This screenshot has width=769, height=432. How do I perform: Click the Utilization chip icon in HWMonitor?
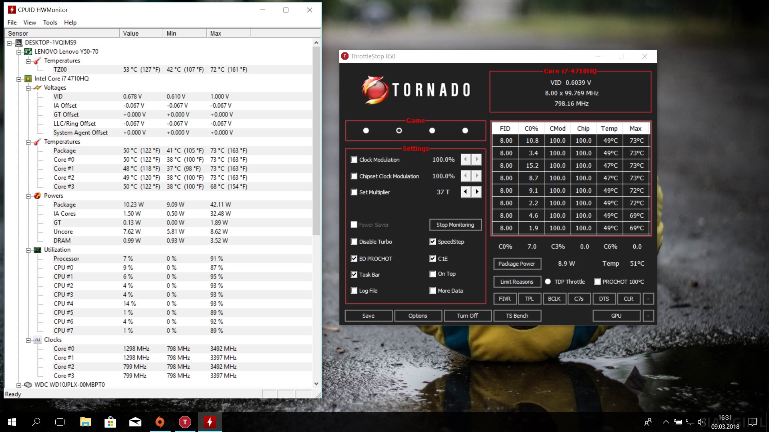click(x=38, y=250)
